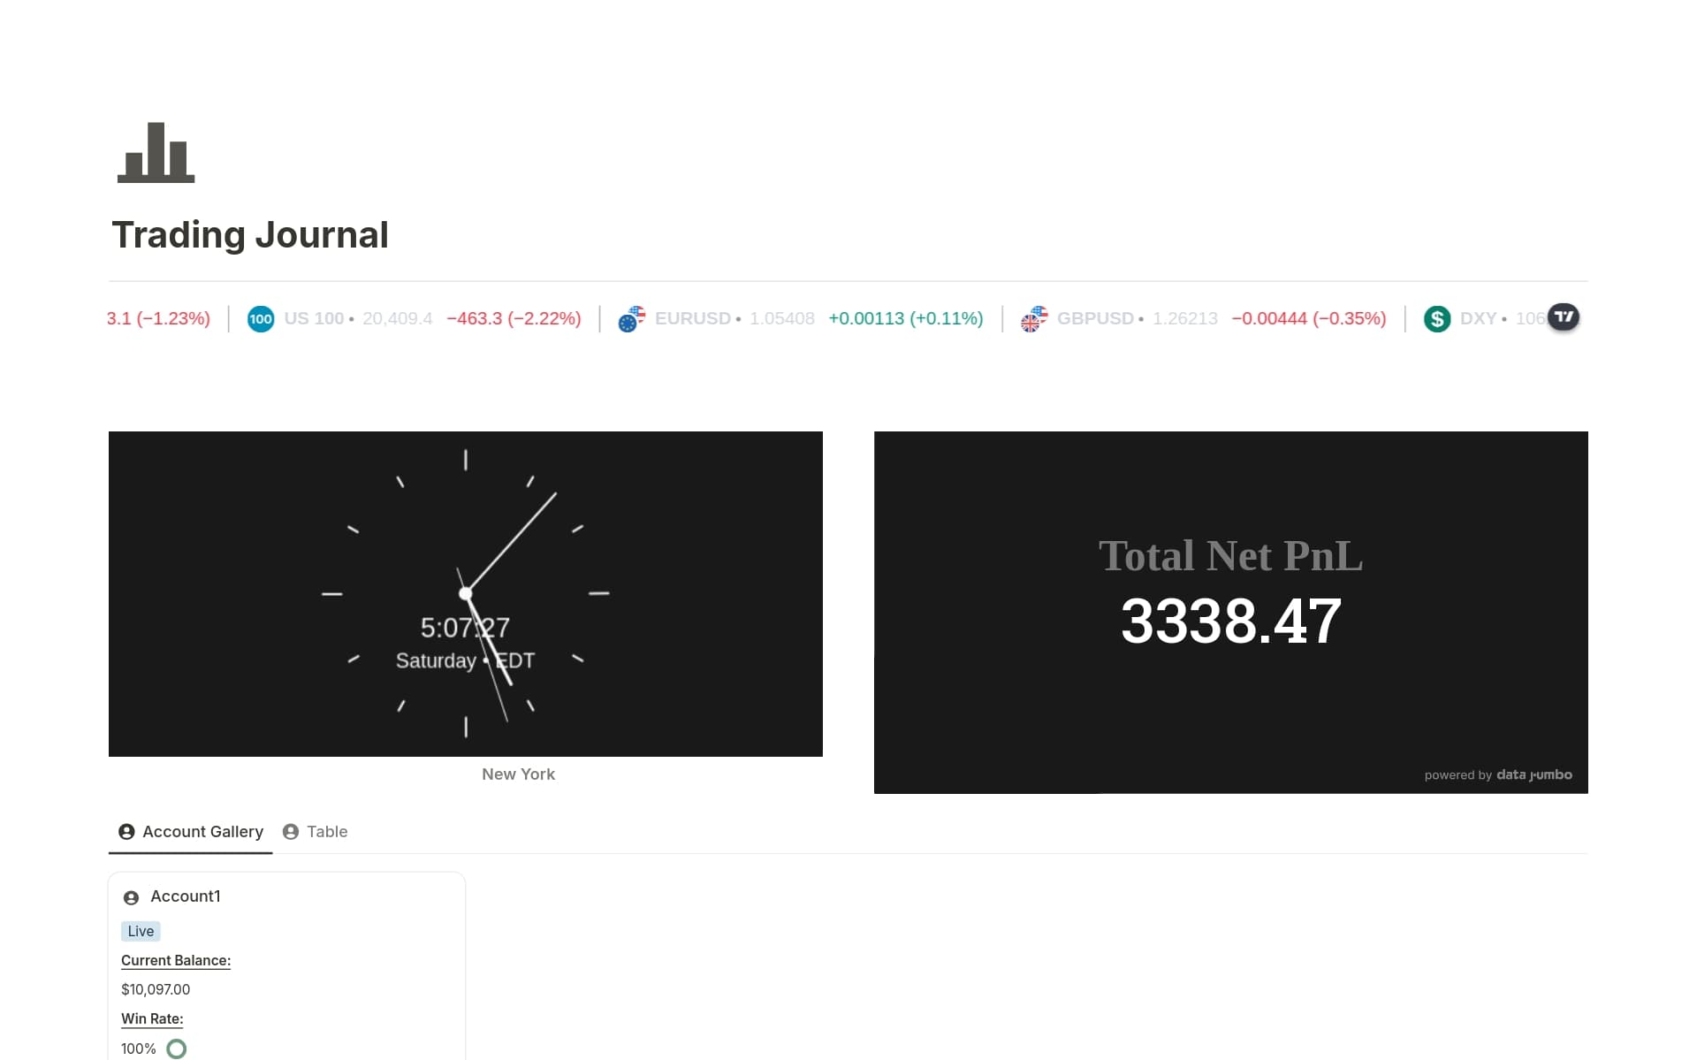This screenshot has height=1060, width=1697.
Task: Select the Total Net PnL value 3338.47
Action: point(1229,620)
